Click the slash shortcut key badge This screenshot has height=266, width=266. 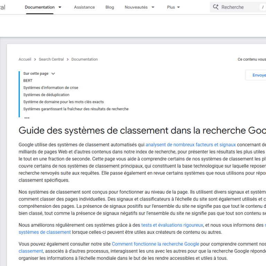(263, 7)
